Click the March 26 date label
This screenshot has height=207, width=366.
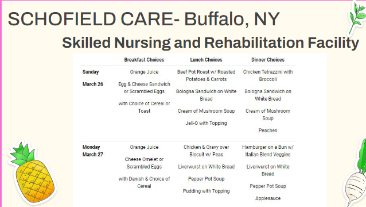[x=93, y=84]
